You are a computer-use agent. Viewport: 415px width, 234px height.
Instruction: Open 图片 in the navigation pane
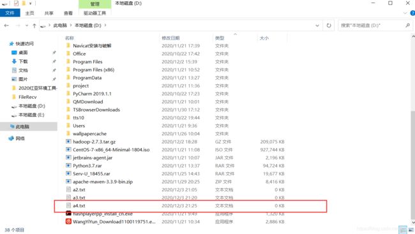point(23,79)
